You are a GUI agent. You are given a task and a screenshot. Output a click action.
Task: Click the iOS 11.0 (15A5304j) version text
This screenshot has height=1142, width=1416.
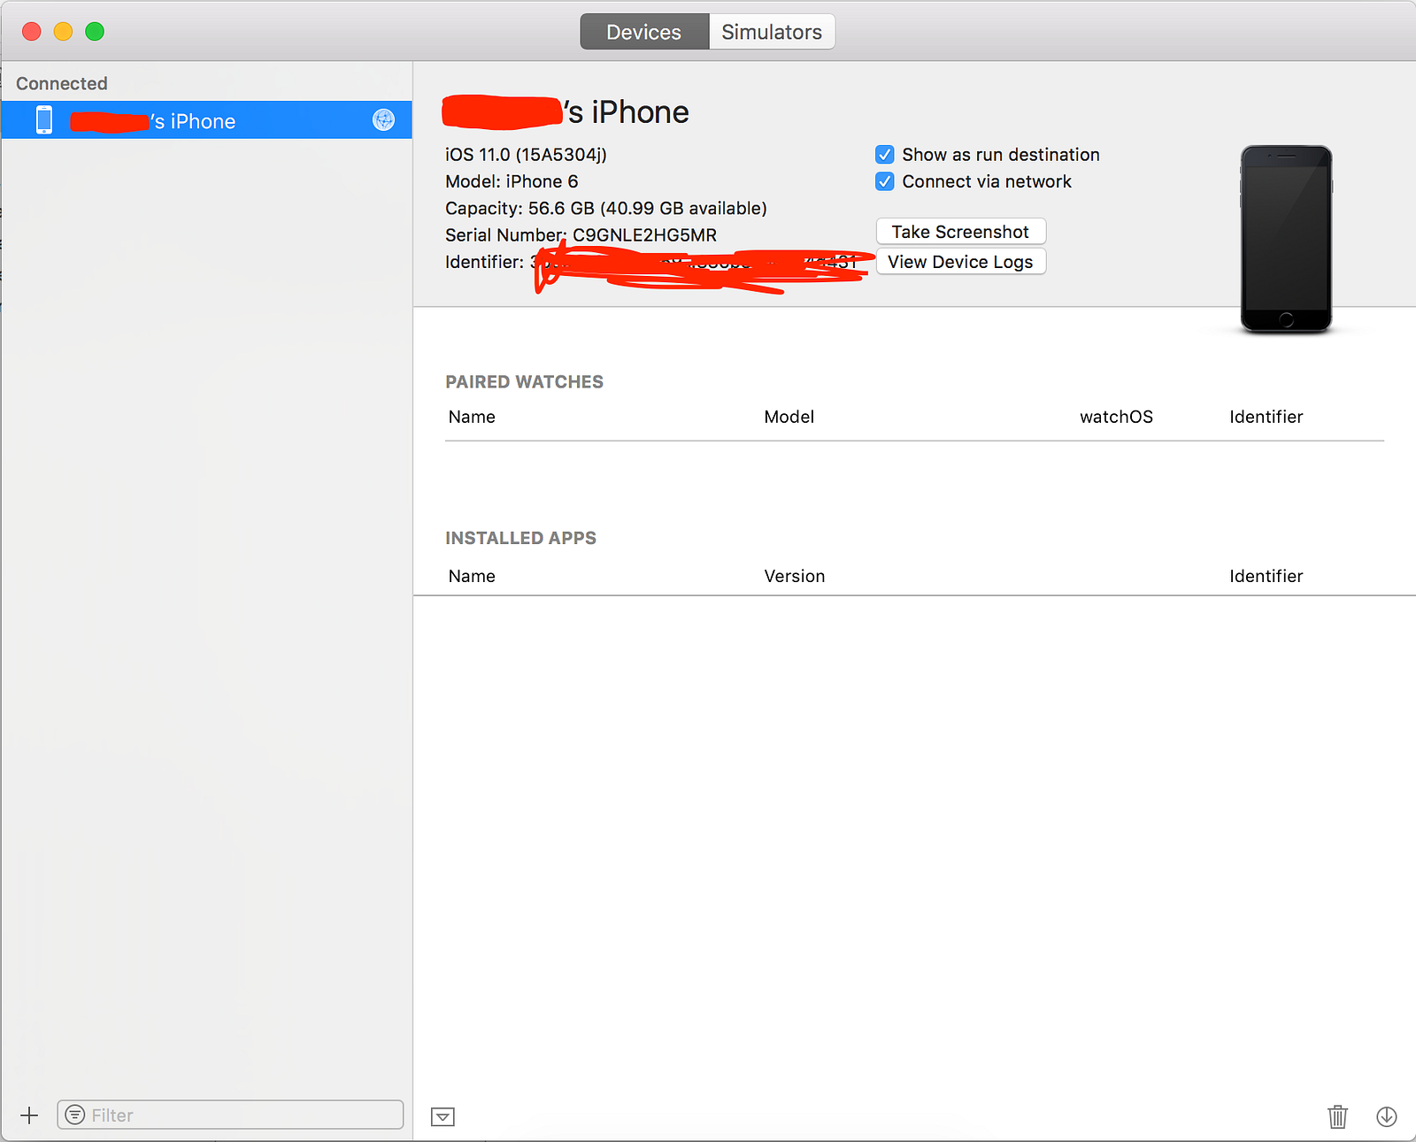[x=526, y=155]
